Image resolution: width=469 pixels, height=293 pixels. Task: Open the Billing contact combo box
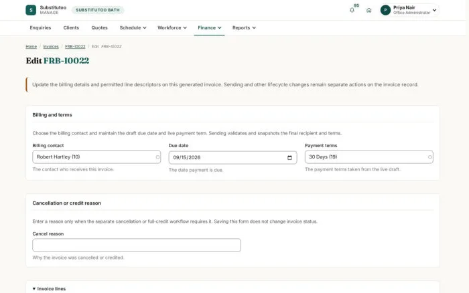96,157
